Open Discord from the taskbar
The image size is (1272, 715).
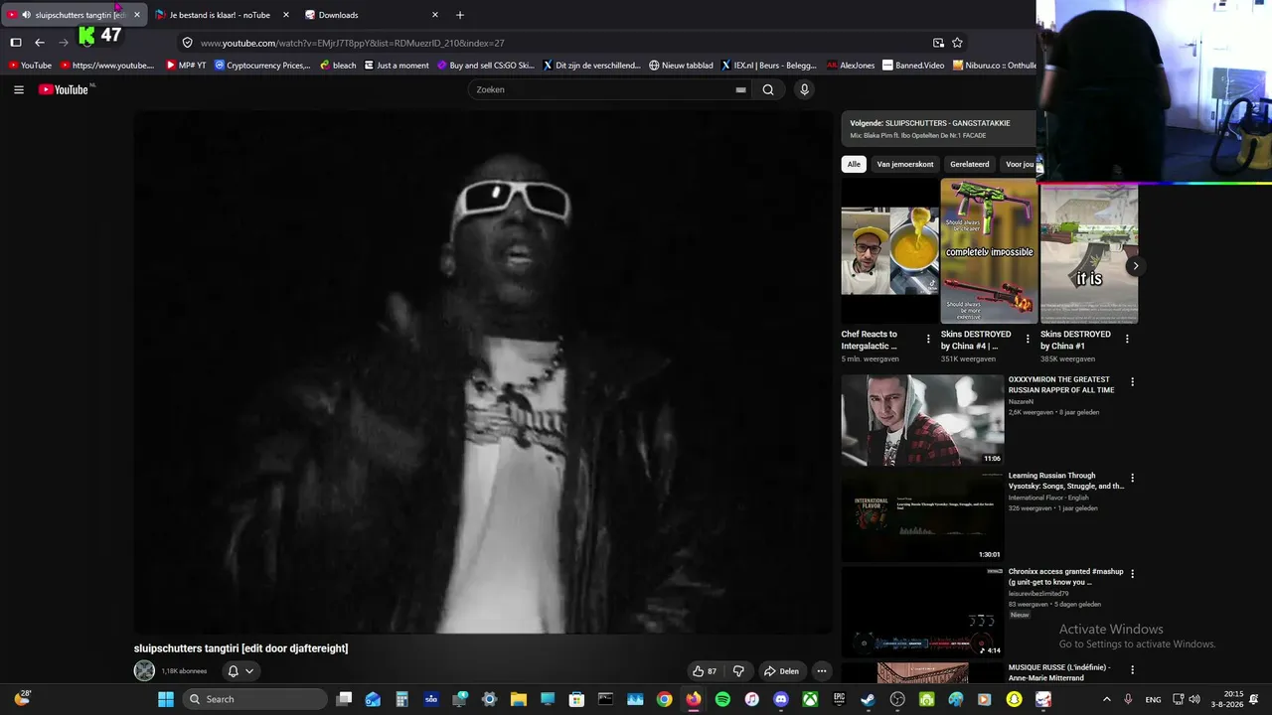[781, 699]
